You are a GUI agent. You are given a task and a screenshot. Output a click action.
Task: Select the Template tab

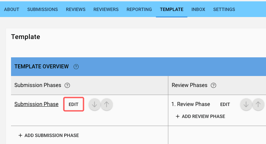click(172, 9)
